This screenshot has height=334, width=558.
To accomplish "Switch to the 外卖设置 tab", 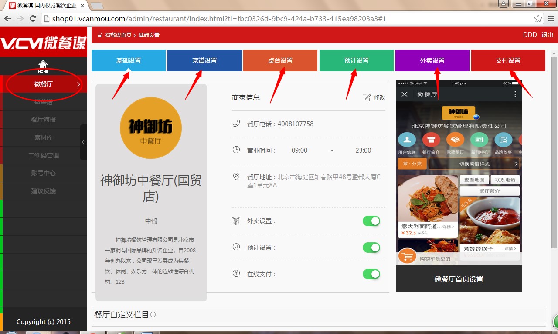I will click(432, 60).
